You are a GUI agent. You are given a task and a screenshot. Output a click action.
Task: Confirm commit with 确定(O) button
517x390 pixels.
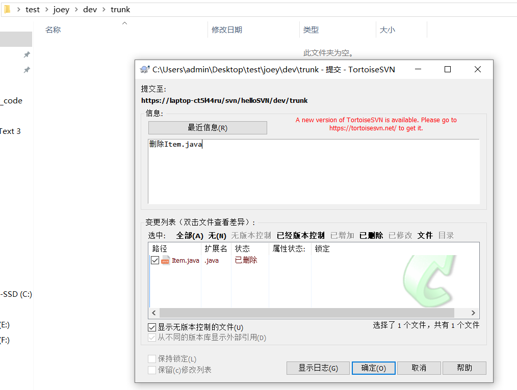pyautogui.click(x=374, y=368)
